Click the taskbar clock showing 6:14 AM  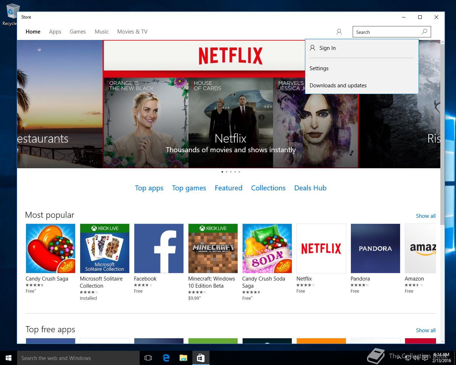click(441, 358)
